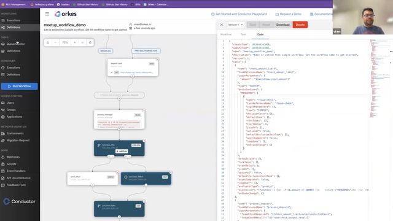The height and width of the screenshot is (221, 393).
Task: Switch to the Orkes Calendar browser tab
Action: (x=157, y=4)
